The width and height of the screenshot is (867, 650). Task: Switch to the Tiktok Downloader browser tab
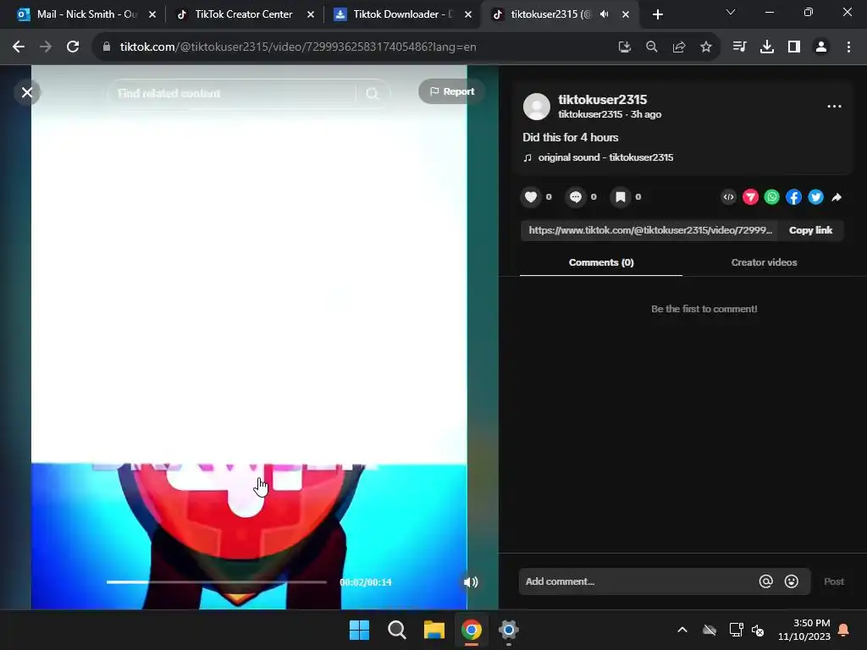[x=402, y=14]
